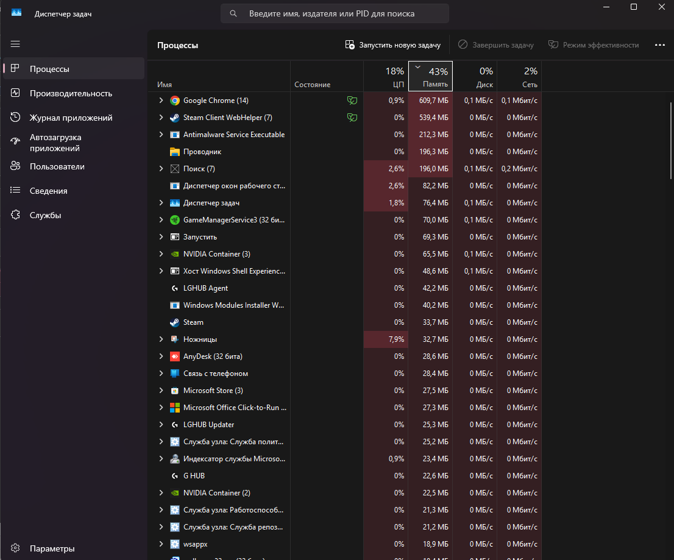This screenshot has width=674, height=560.
Task: Select the Запустить process row
Action: click(345, 237)
